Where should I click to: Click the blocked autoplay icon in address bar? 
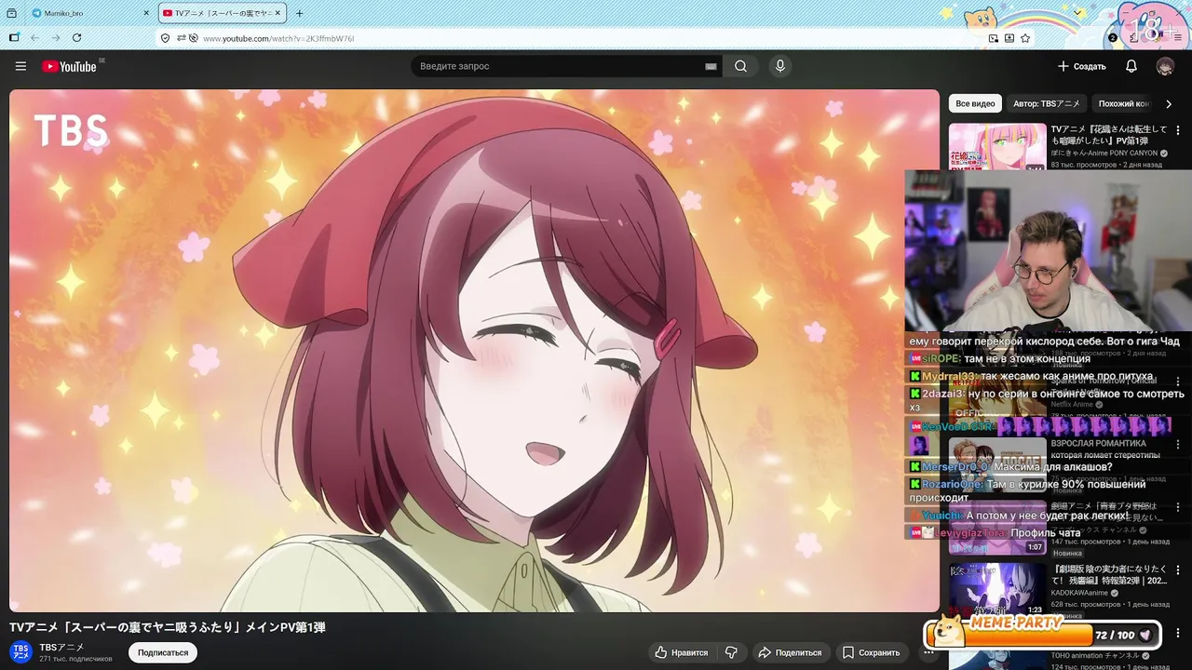click(193, 38)
